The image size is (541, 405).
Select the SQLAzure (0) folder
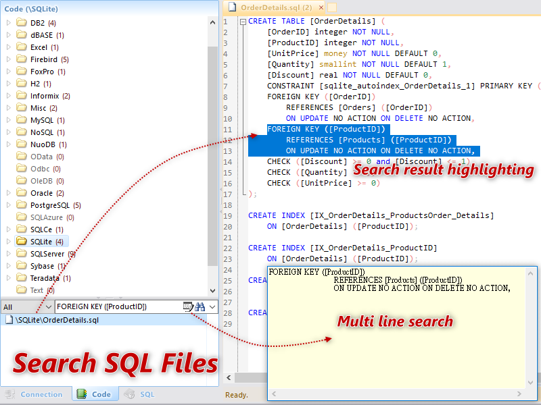pos(52,217)
